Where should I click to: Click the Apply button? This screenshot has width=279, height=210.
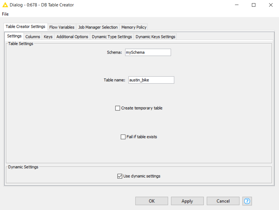[187, 201]
